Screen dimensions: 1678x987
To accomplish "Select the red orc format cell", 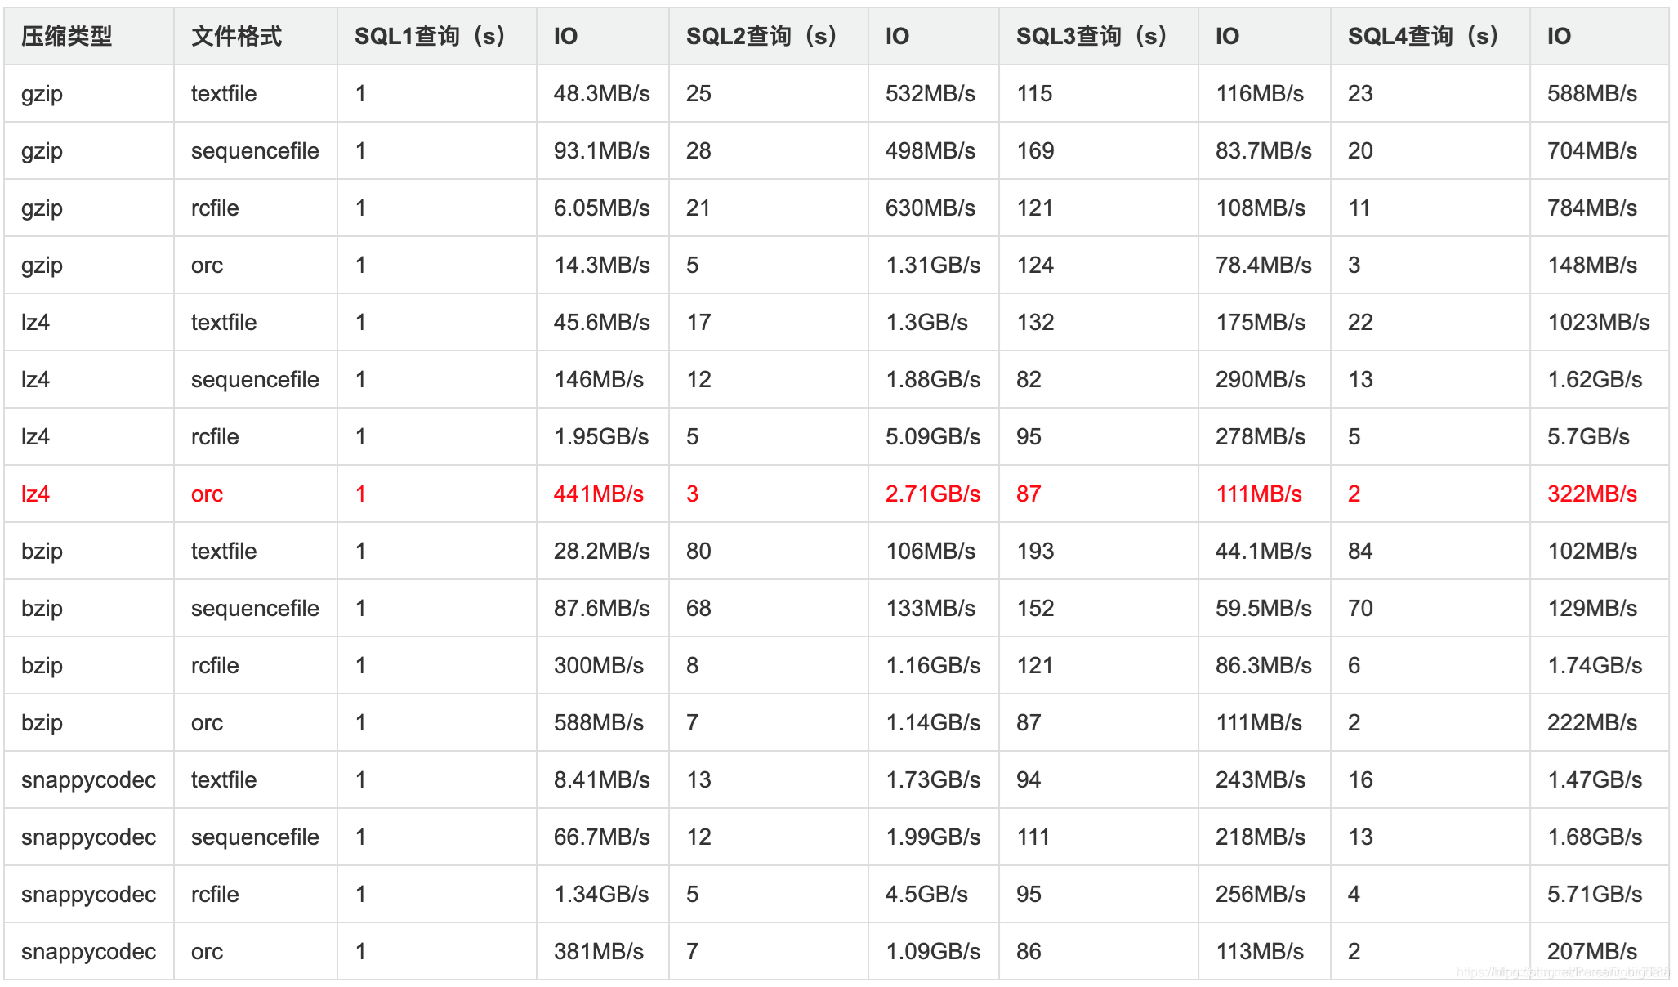I will click(x=207, y=493).
